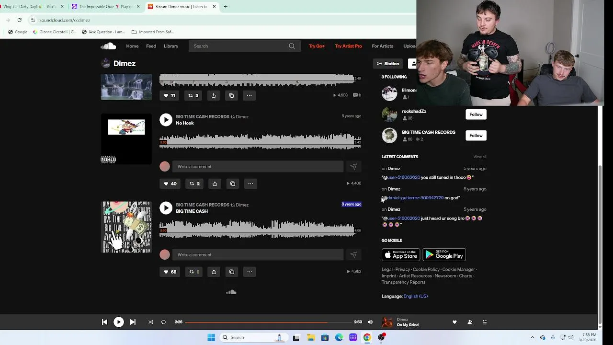
Task: Repost the BIG TIME CASH track
Action: 194,272
